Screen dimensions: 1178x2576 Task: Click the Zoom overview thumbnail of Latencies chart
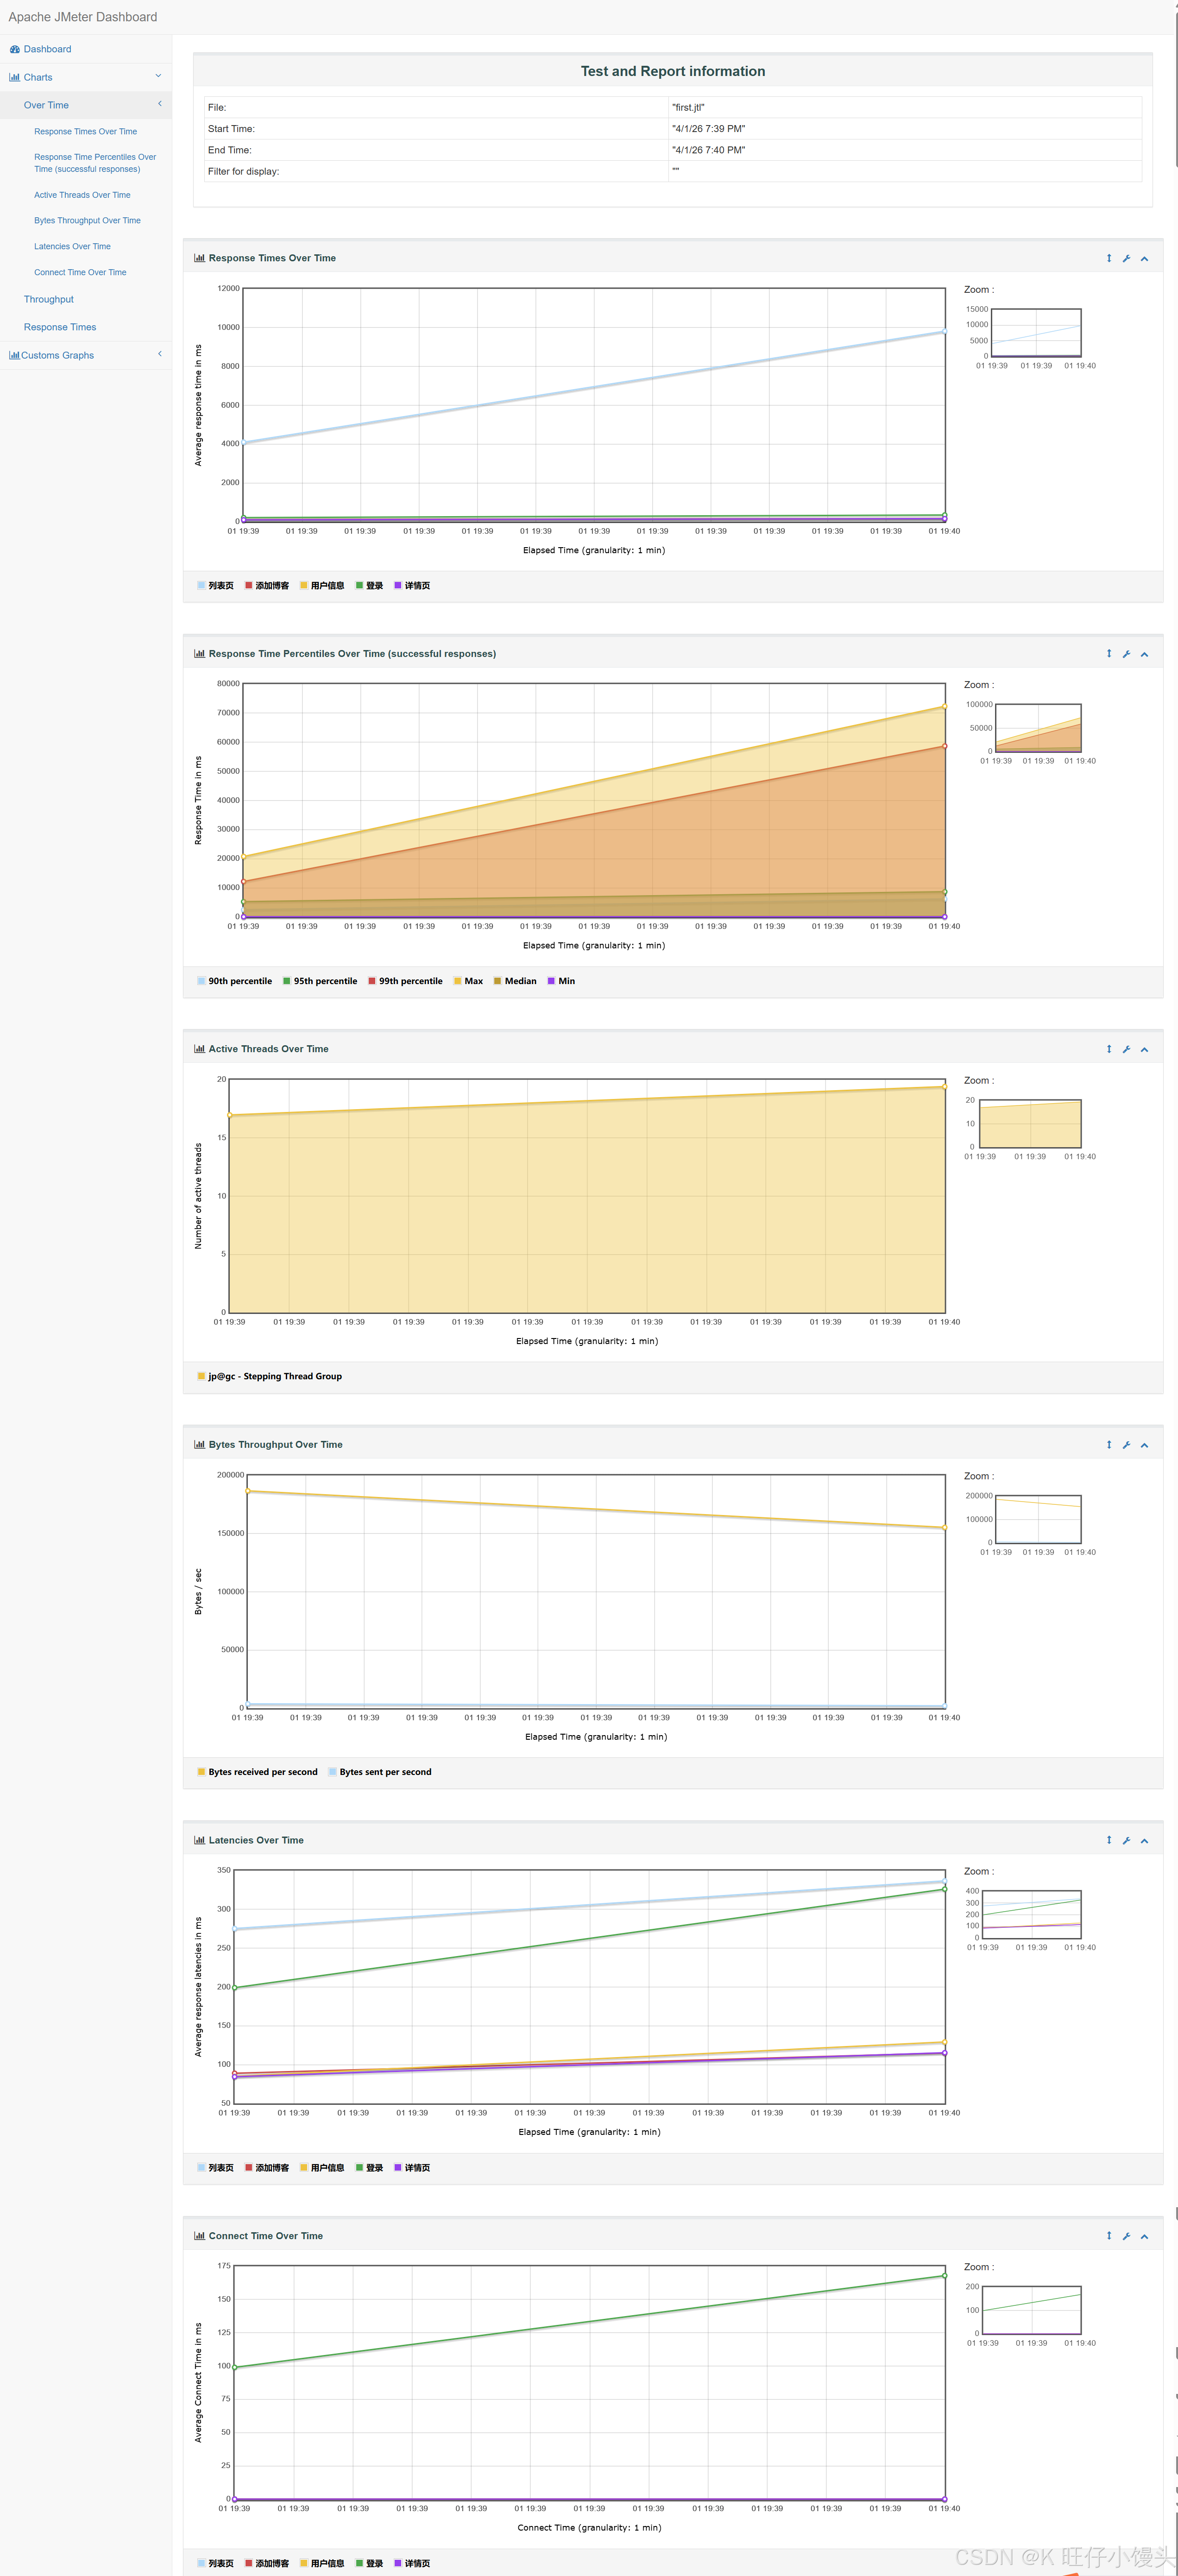pos(1031,1914)
